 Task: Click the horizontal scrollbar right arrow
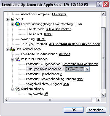tap(98, 100)
